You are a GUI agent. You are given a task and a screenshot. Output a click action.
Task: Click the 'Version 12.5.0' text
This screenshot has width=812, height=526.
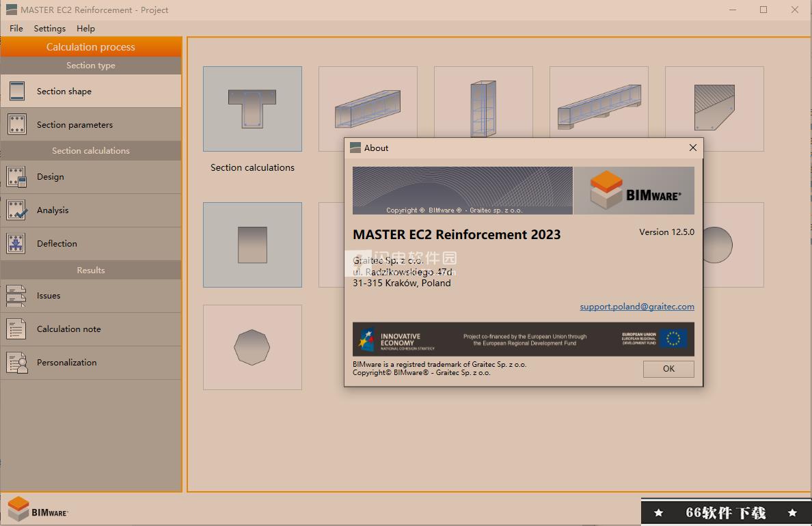pyautogui.click(x=666, y=232)
